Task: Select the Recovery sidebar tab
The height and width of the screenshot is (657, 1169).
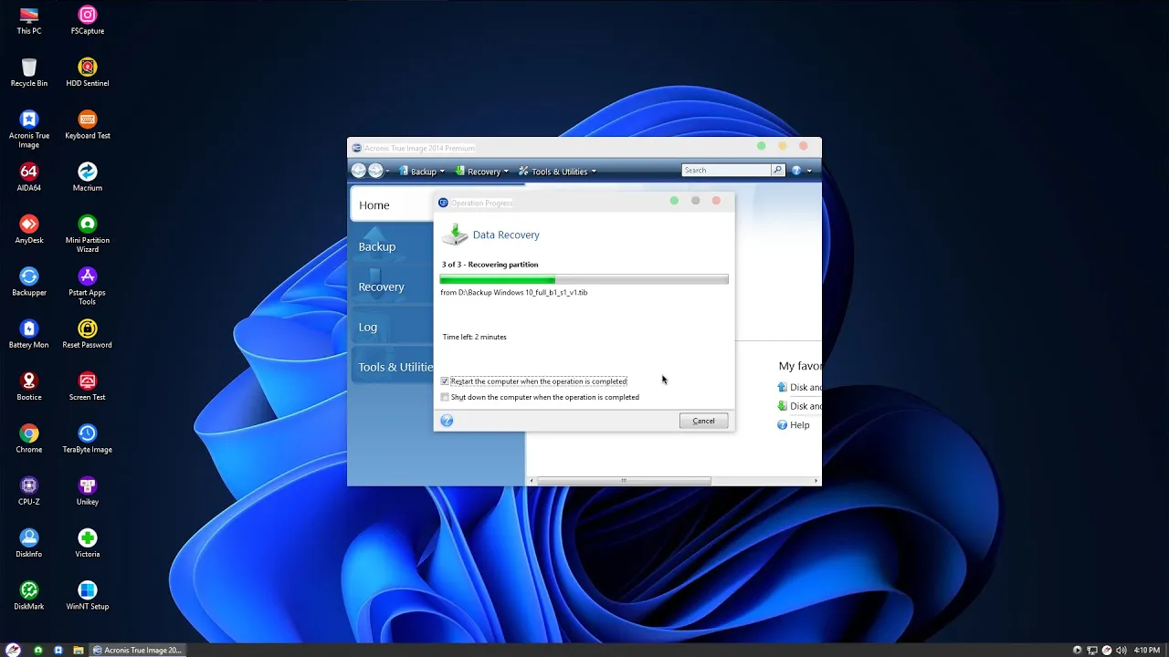Action: (393, 287)
